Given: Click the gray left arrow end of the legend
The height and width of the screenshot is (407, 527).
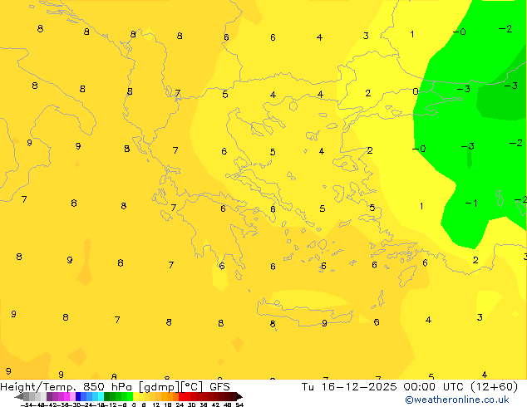Looking at the screenshot, I should click(19, 396).
